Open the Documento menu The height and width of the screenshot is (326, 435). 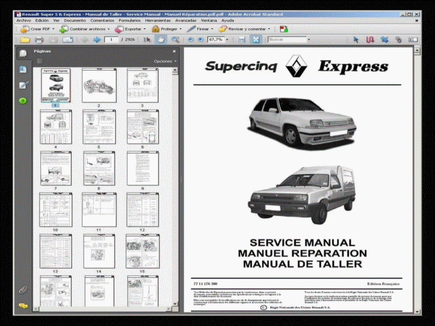click(x=75, y=21)
